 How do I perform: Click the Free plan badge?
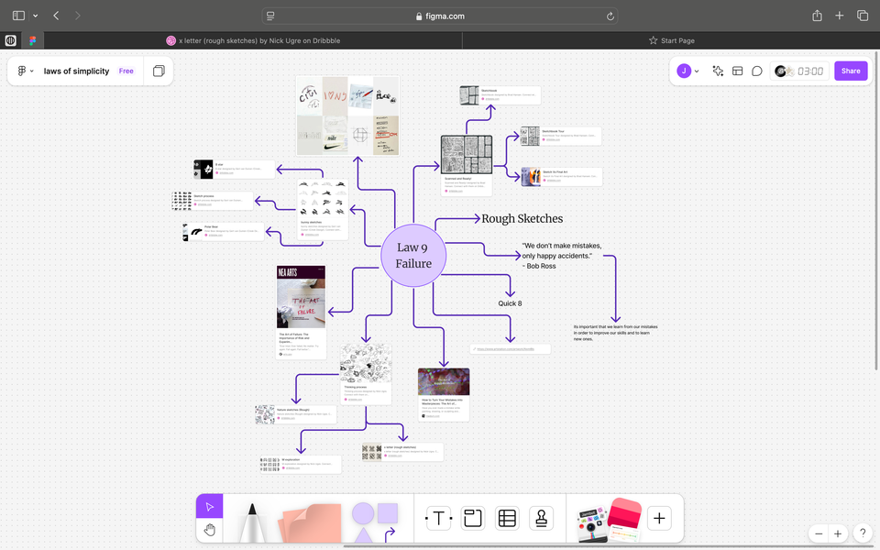(x=126, y=71)
